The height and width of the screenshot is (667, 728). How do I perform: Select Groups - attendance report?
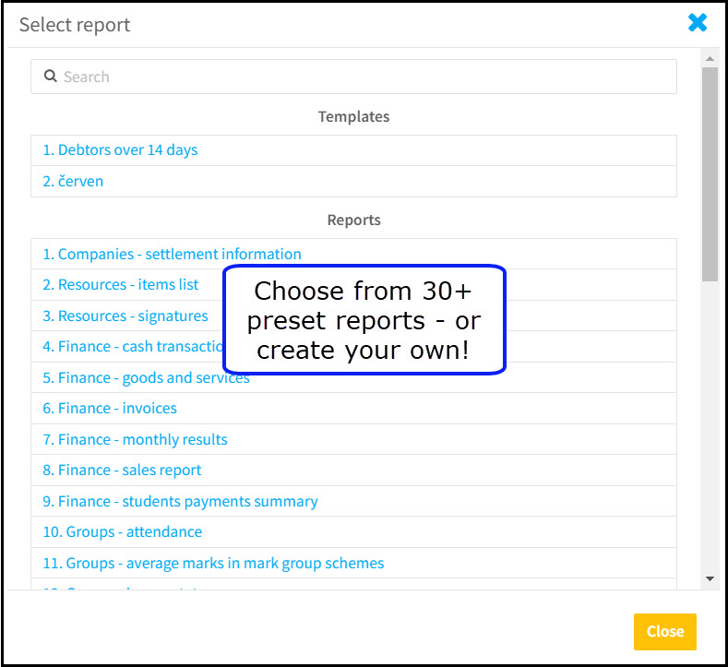pyautogui.click(x=123, y=531)
